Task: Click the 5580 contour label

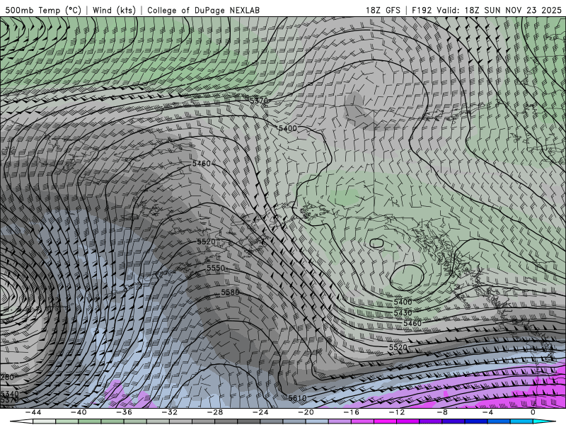Action: (x=230, y=292)
